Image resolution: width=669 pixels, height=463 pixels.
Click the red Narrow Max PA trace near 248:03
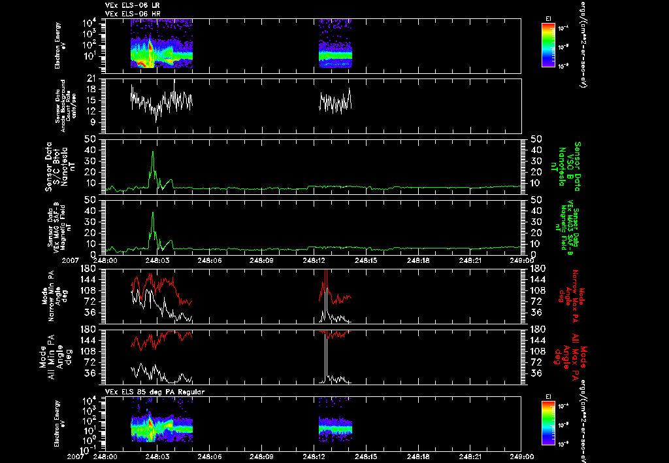coord(157,287)
